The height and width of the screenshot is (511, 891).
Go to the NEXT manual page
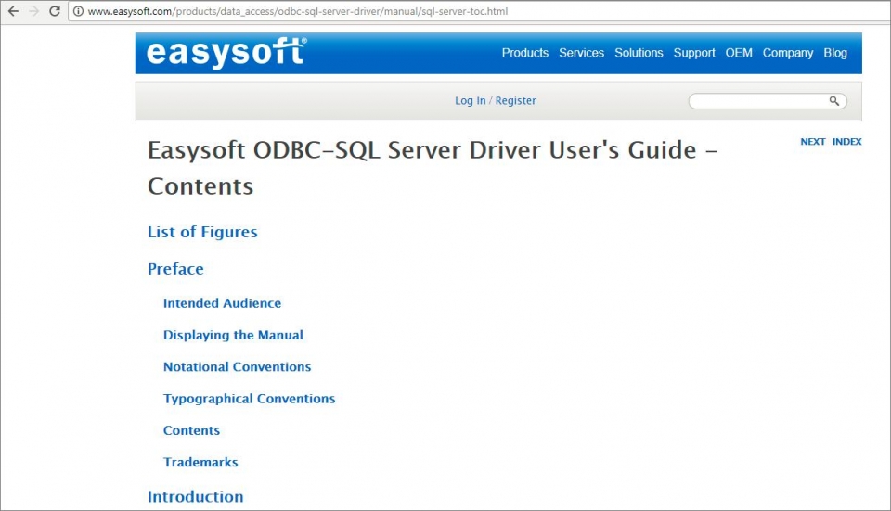(x=812, y=142)
